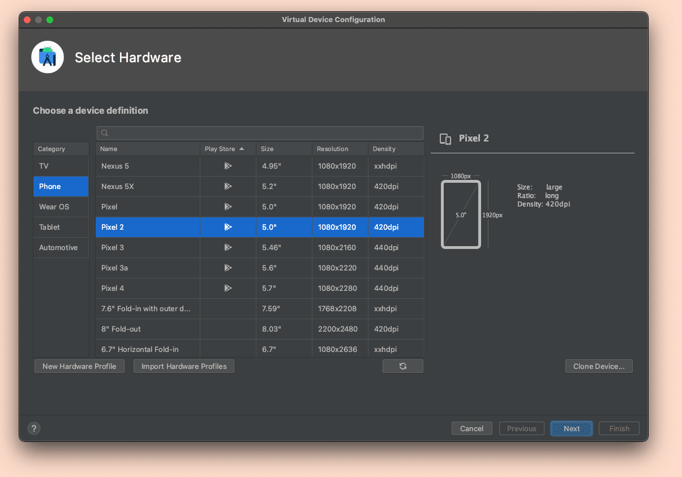Viewport: 682px width, 477px height.
Task: Select the Wear OS category
Action: (61, 207)
